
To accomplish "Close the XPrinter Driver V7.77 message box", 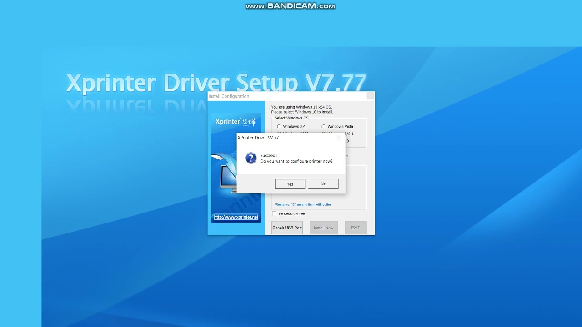I will [339, 138].
